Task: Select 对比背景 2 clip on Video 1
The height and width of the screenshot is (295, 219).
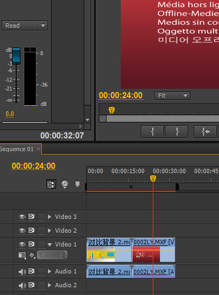Action: 109,250
